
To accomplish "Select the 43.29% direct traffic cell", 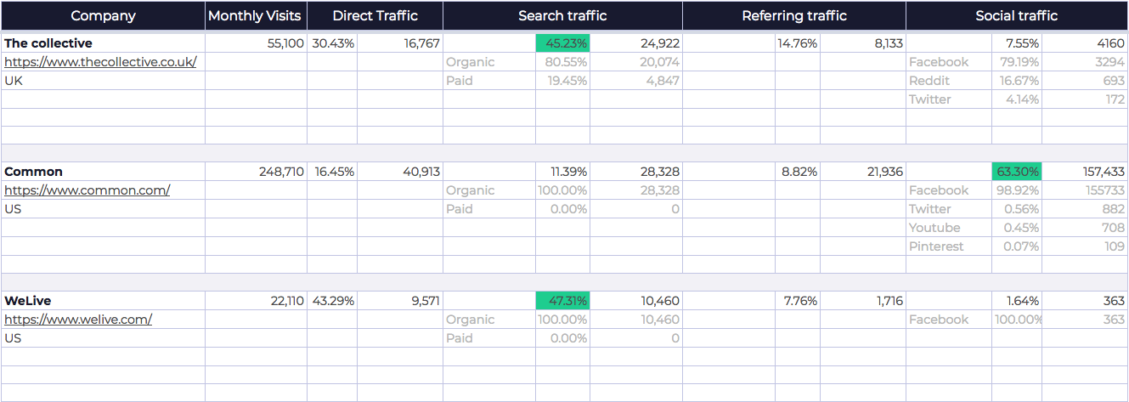I will (332, 301).
